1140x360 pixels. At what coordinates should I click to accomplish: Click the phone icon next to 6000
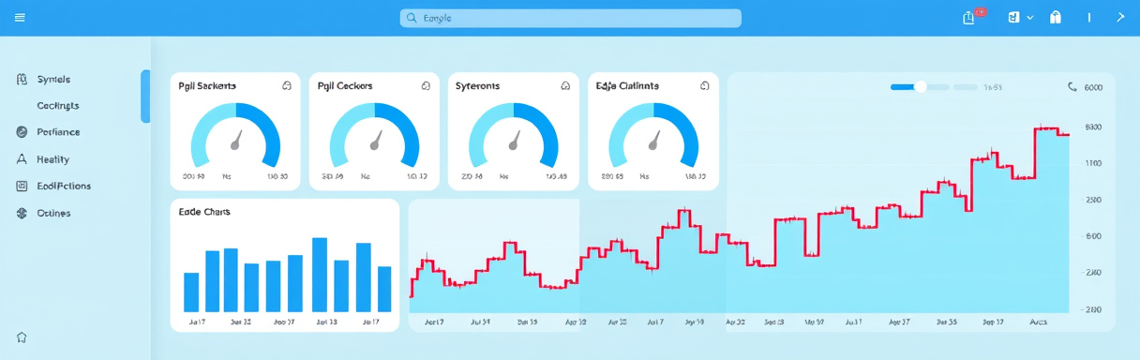pyautogui.click(x=1072, y=86)
